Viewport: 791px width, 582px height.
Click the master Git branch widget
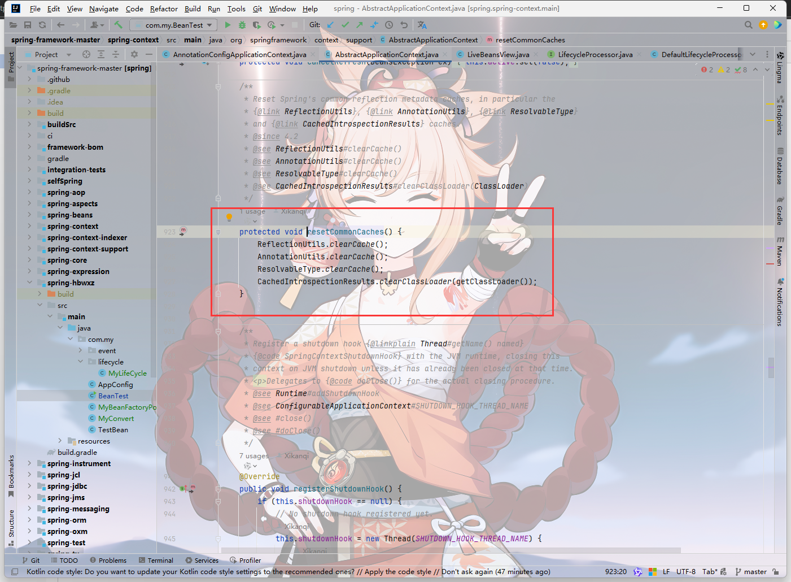click(751, 571)
